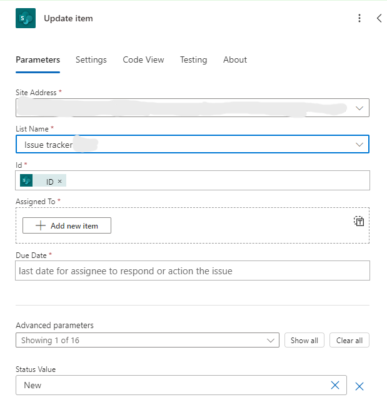Click the Clear all button
The height and width of the screenshot is (402, 387).
[x=349, y=340]
